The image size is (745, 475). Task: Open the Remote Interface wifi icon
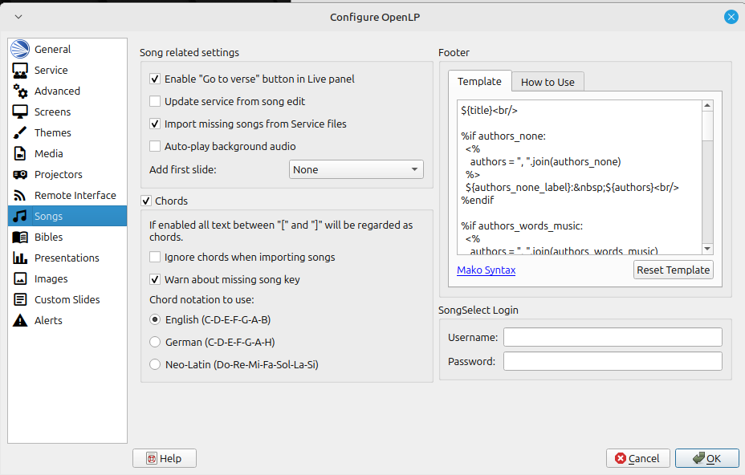pyautogui.click(x=21, y=195)
